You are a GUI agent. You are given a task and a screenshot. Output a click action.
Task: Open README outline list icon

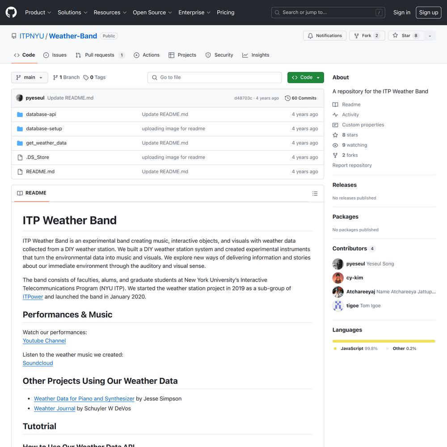pos(315,193)
